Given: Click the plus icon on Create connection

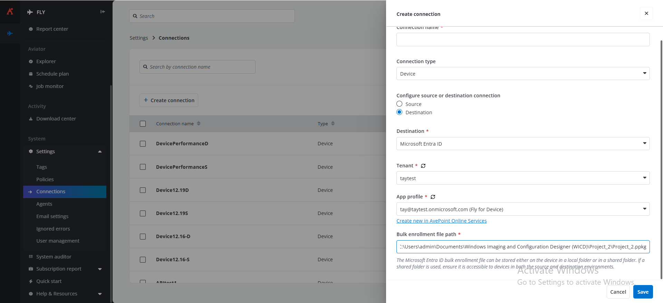Looking at the screenshot, I should click(146, 100).
